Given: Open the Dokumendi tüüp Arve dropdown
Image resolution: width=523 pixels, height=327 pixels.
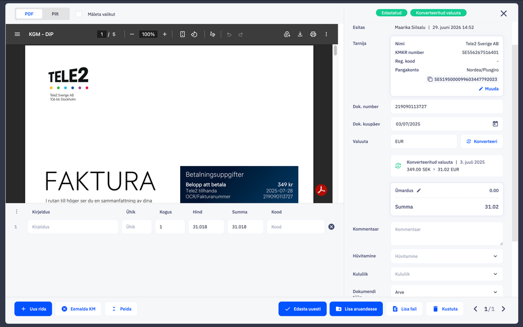Looking at the screenshot, I should click(x=447, y=292).
